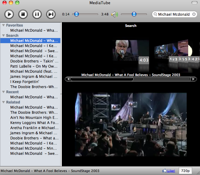Image resolution: width=200 pixels, height=175 pixels.
Task: Select 'The Doobie Brothers-Wh...' result
Action: [x=30, y=87]
